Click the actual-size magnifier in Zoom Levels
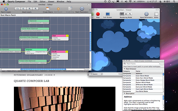178x111 pixels. [x=29, y=9]
